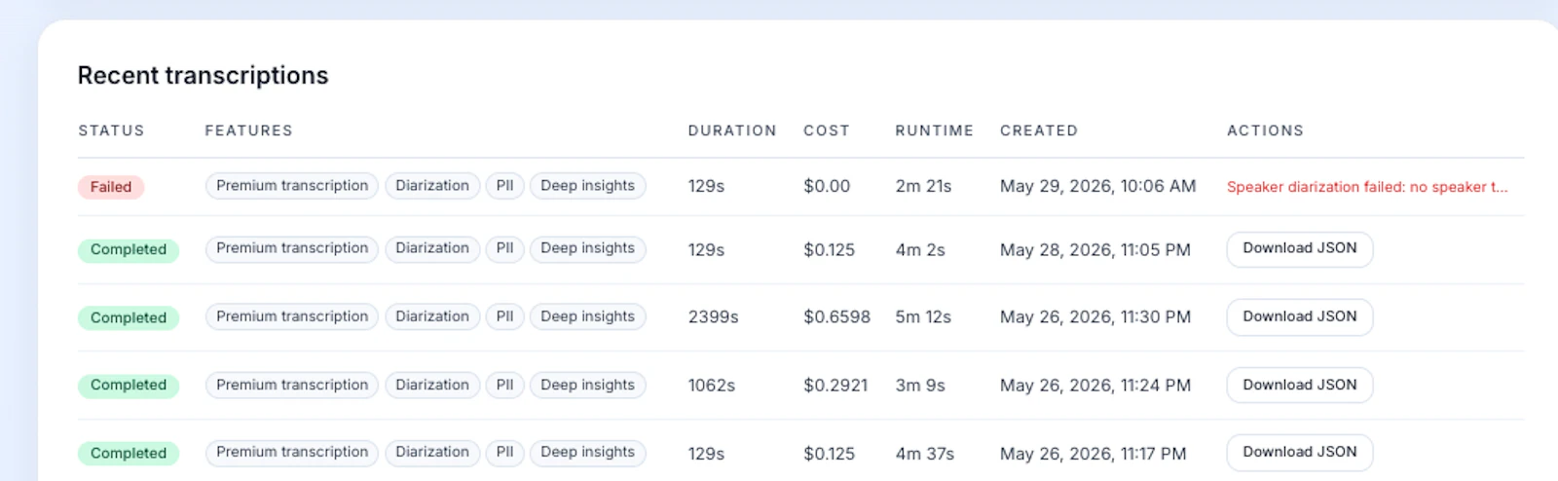Click the $0.2921 cost value

(x=835, y=386)
